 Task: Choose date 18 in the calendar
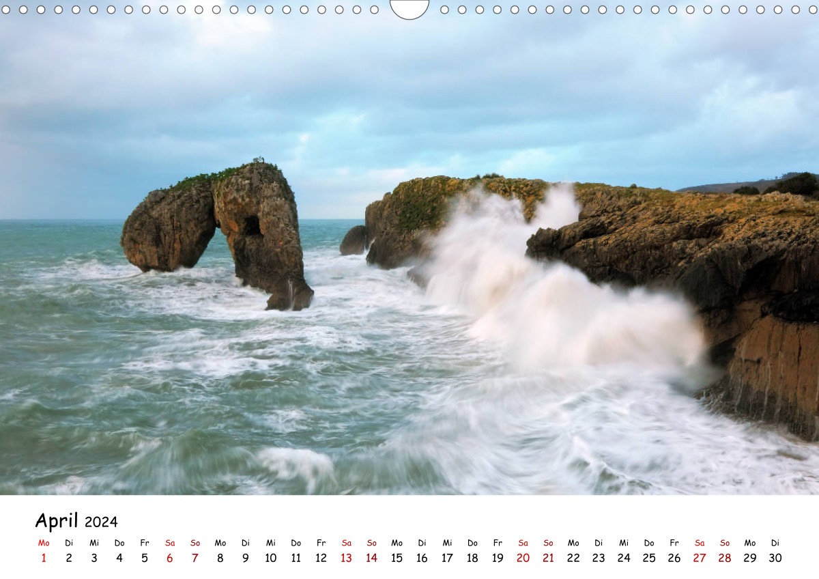[473, 558]
